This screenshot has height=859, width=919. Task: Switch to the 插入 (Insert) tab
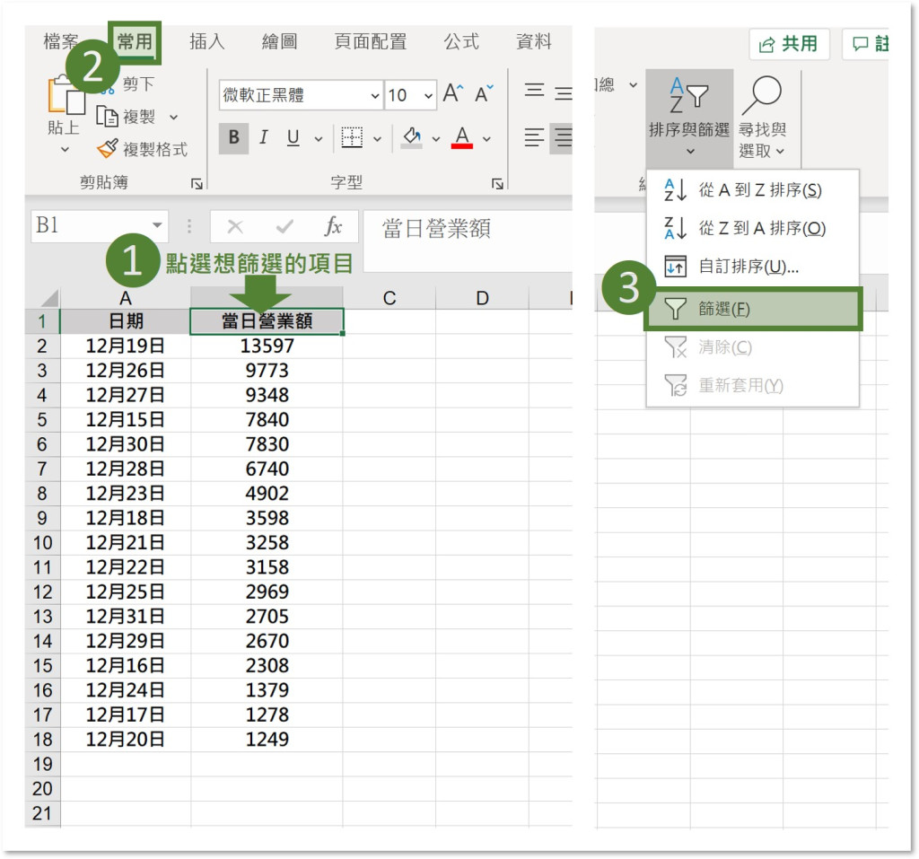[207, 41]
